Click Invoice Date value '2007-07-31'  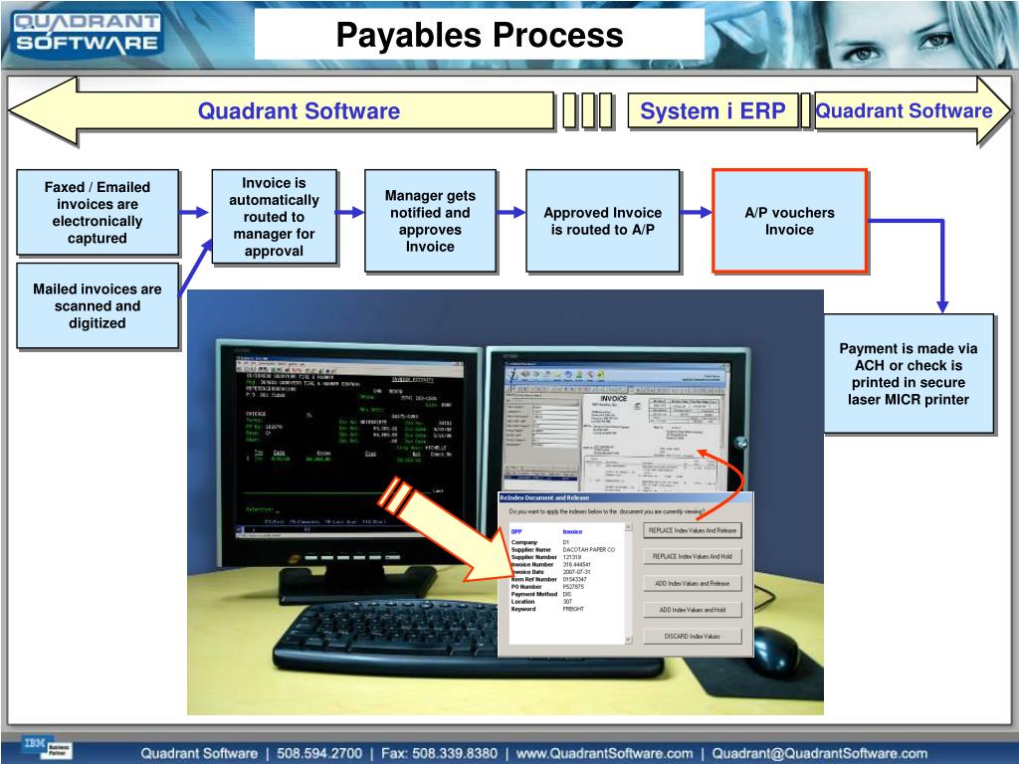(x=576, y=572)
